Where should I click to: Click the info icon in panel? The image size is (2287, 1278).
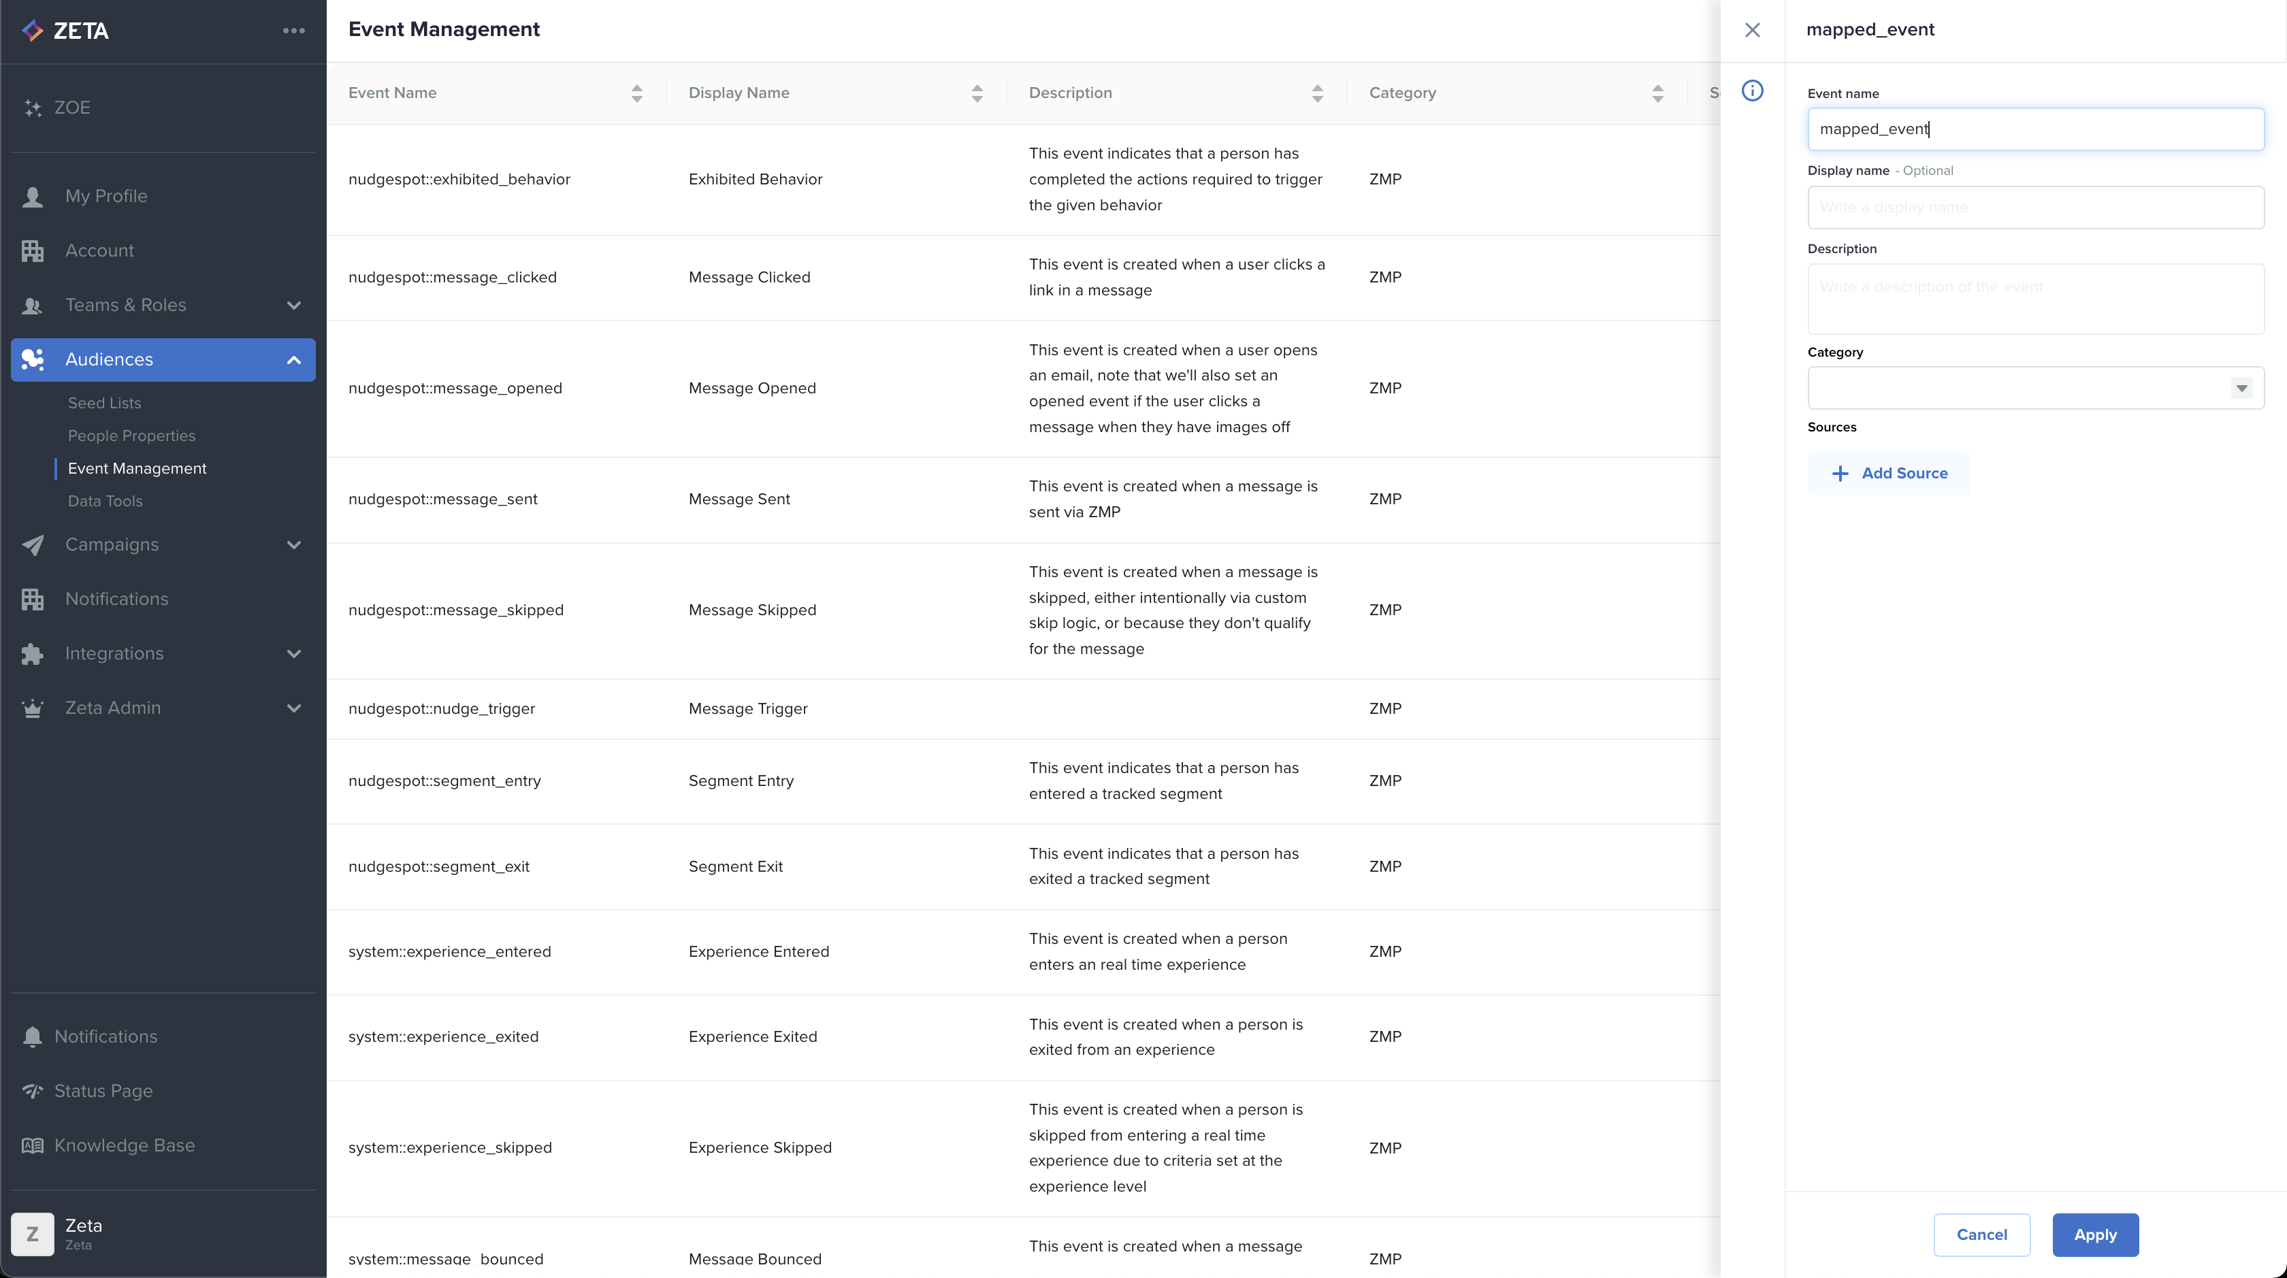tap(1751, 91)
